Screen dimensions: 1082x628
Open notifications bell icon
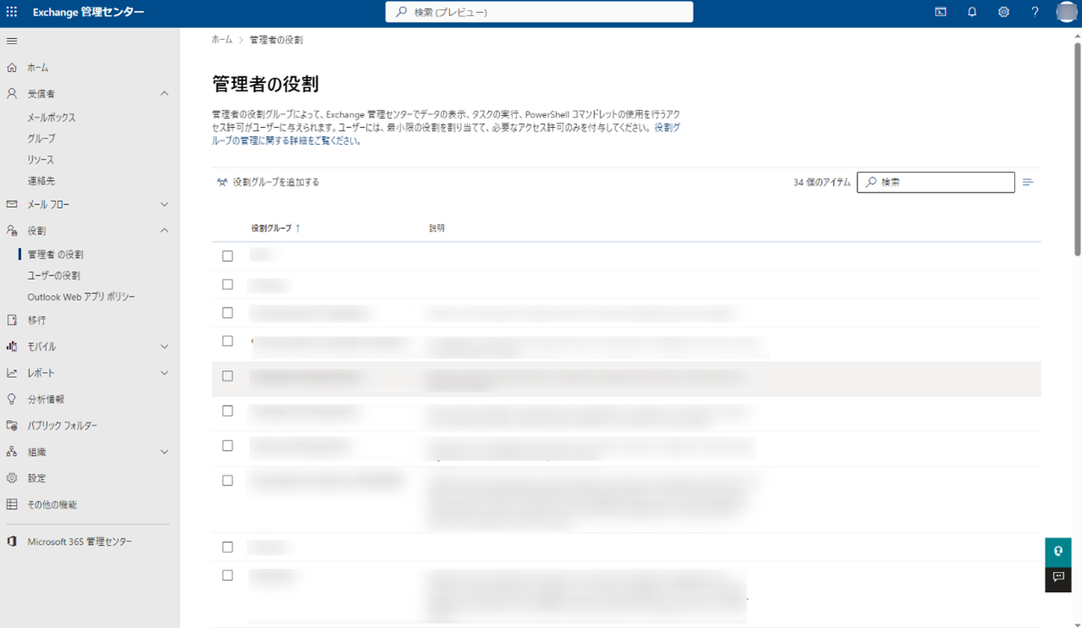pyautogui.click(x=972, y=12)
